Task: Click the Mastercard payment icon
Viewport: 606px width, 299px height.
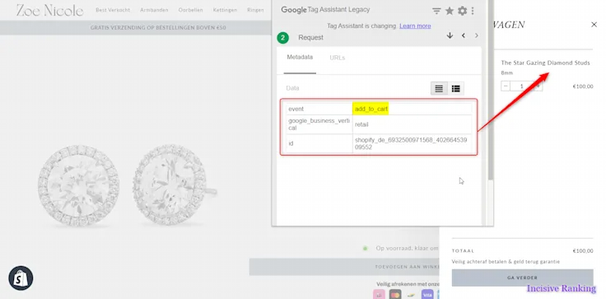Action: click(395, 295)
